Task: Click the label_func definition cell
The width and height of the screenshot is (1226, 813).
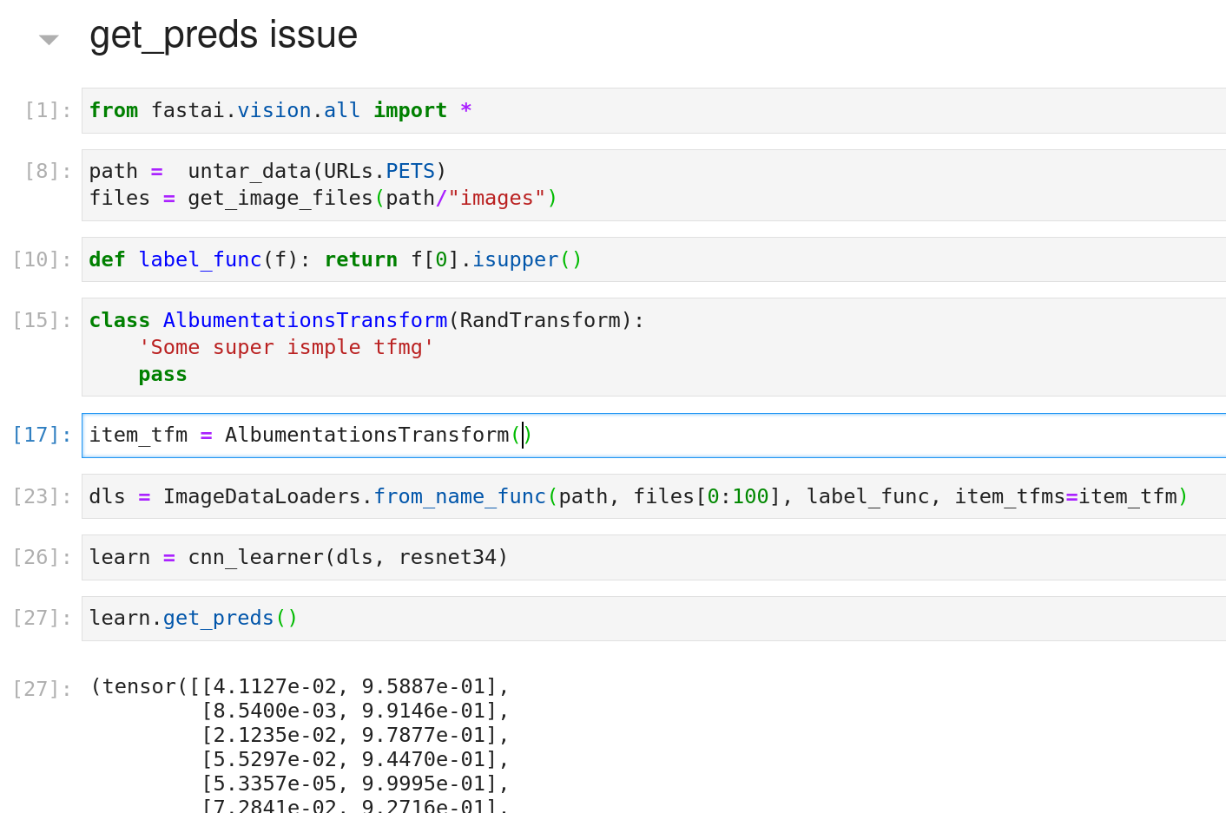Action: pos(334,259)
